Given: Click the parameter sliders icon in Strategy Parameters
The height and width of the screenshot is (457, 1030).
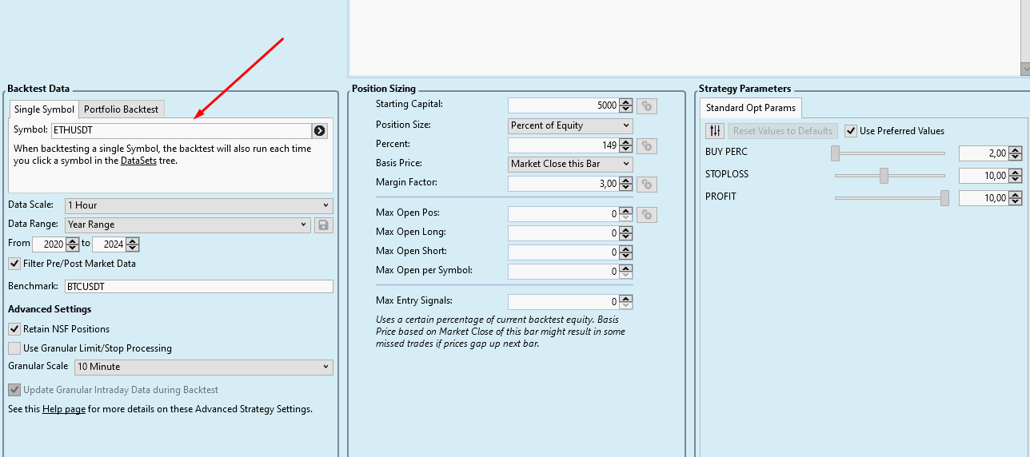Looking at the screenshot, I should point(715,131).
